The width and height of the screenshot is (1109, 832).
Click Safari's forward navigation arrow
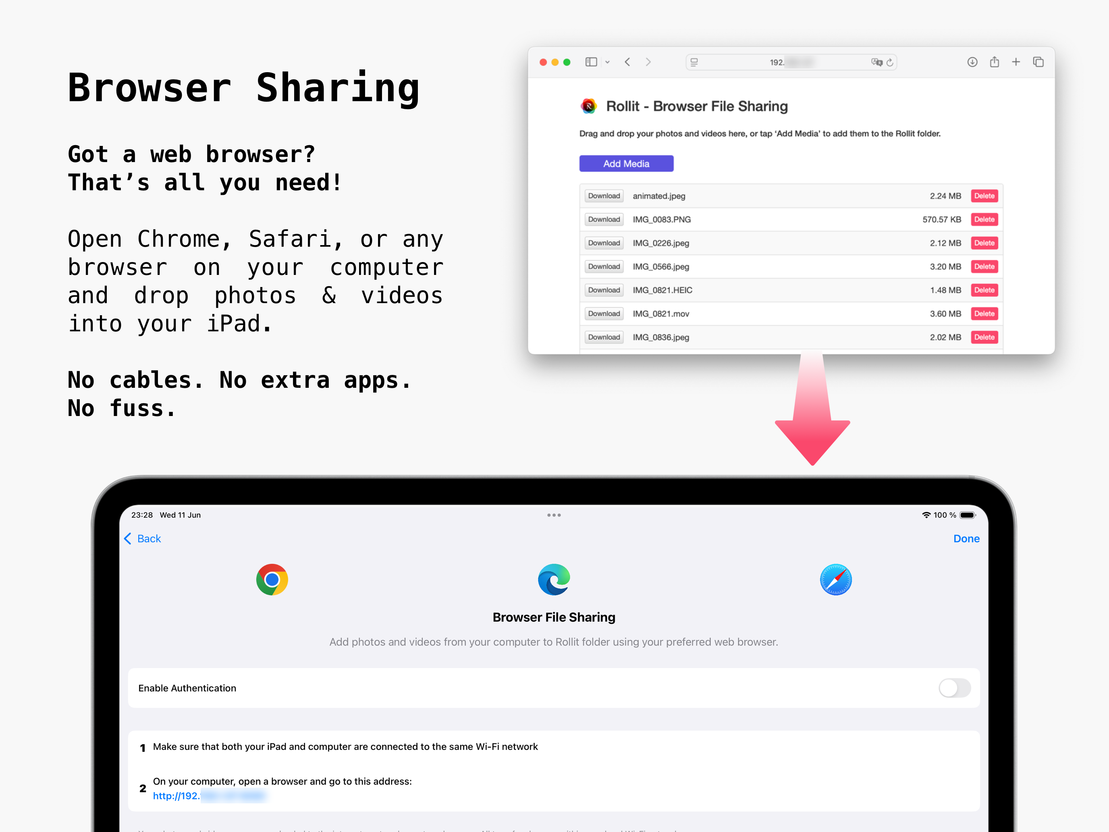click(x=648, y=62)
